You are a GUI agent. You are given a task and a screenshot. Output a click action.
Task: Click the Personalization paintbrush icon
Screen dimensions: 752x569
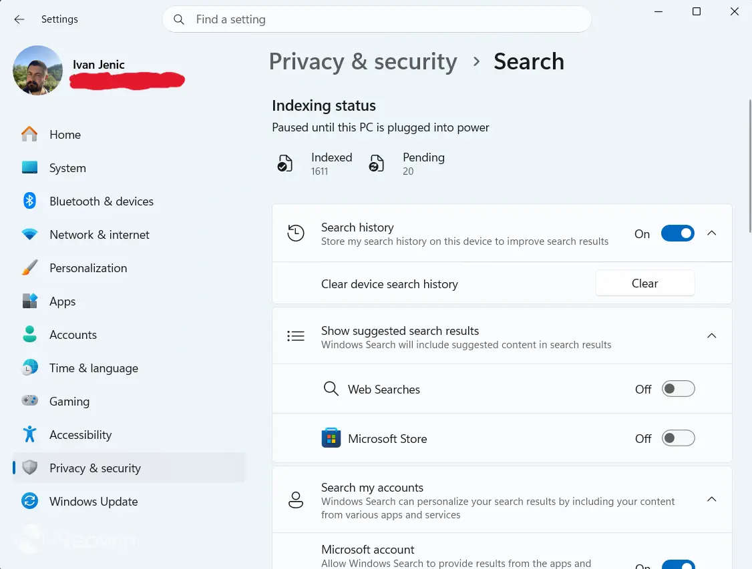[29, 267]
